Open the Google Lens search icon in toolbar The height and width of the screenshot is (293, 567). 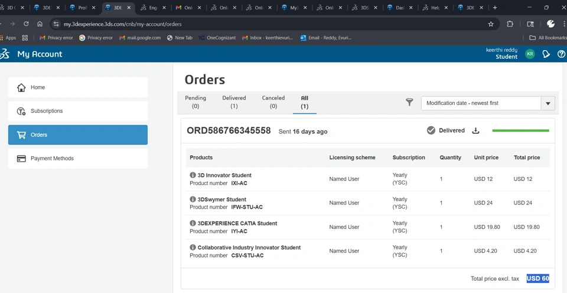tap(530, 24)
